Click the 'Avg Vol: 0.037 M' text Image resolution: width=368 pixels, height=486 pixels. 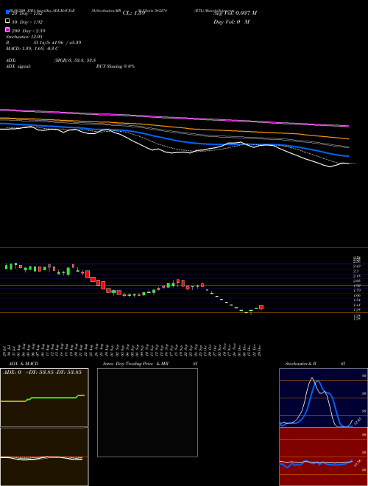pyautogui.click(x=235, y=13)
